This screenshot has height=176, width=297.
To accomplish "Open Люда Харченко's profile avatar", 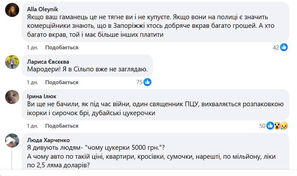I will (12, 140).
